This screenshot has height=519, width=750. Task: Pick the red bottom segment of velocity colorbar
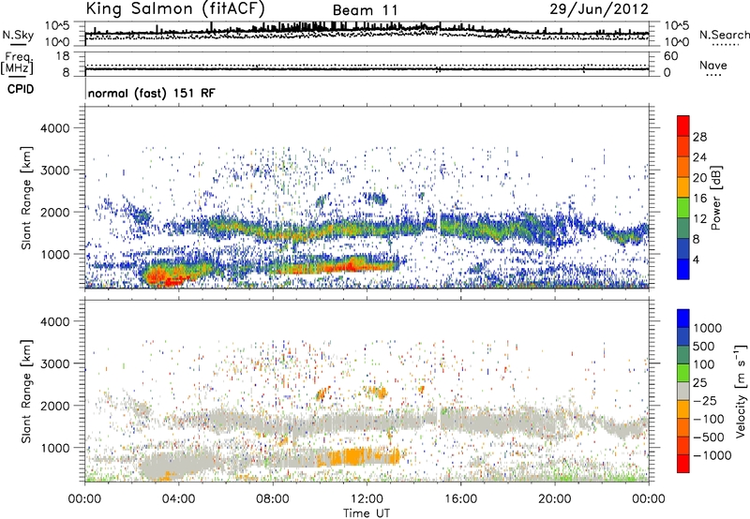tap(683, 463)
